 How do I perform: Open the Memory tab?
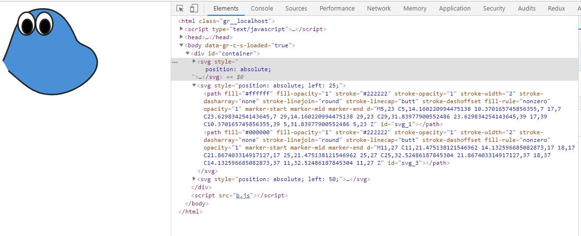click(x=415, y=9)
